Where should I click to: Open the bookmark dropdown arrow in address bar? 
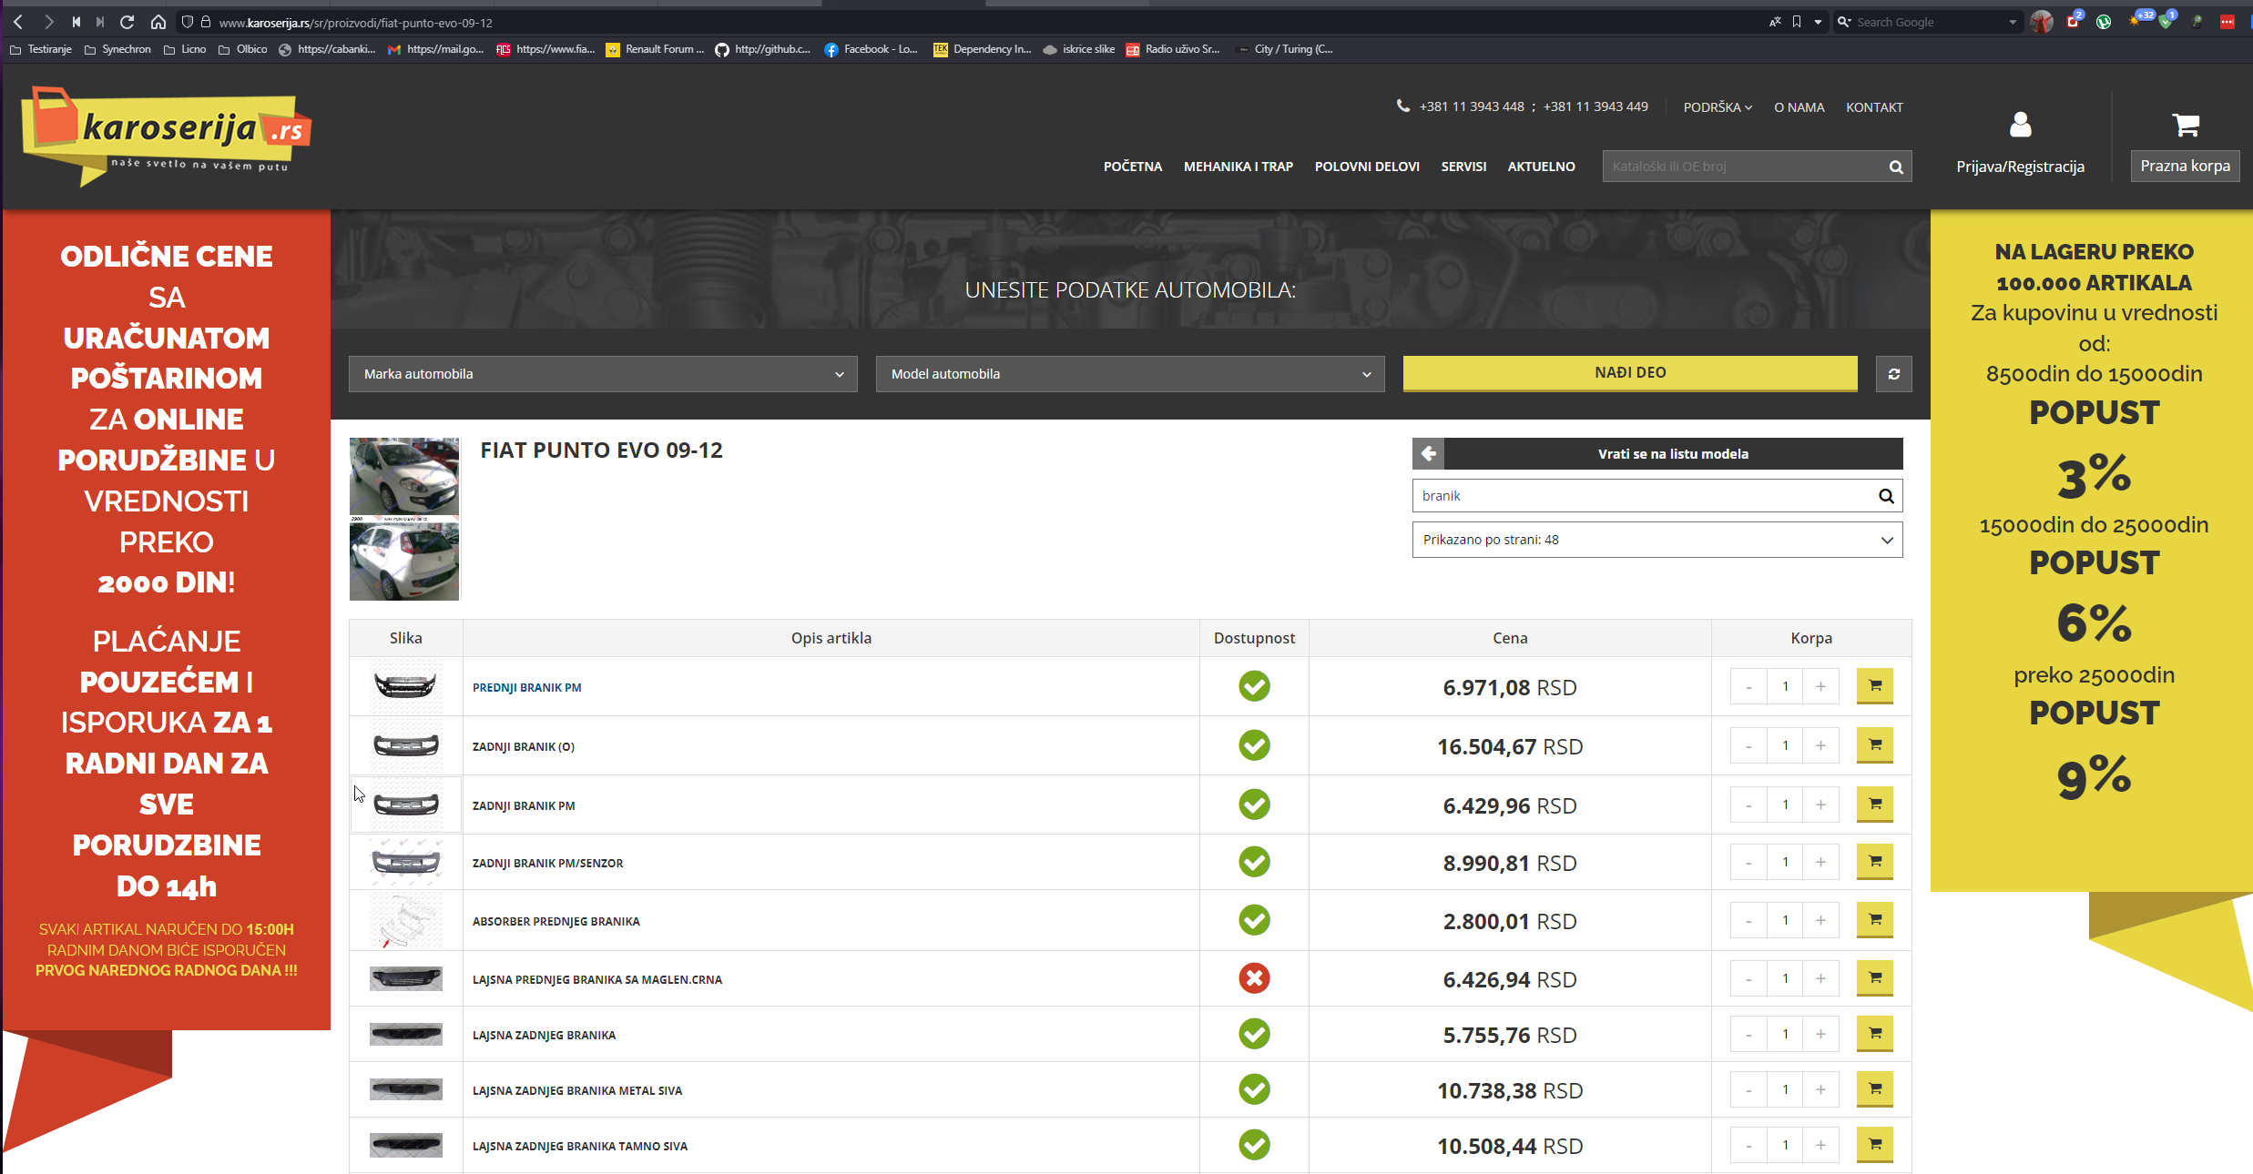point(1818,22)
